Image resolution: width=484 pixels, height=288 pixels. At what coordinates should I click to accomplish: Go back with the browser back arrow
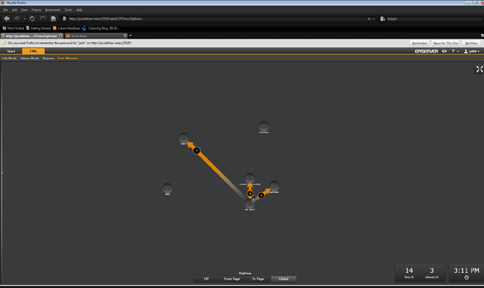point(7,18)
